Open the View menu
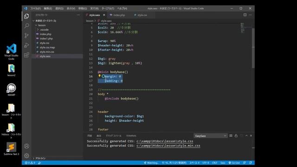This screenshot has height=167, width=297. point(71,8)
